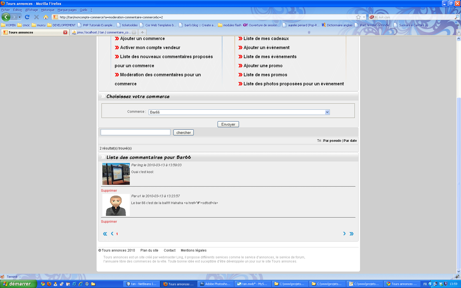
Task: Open the Marque-pages menu
Action: pos(67,10)
